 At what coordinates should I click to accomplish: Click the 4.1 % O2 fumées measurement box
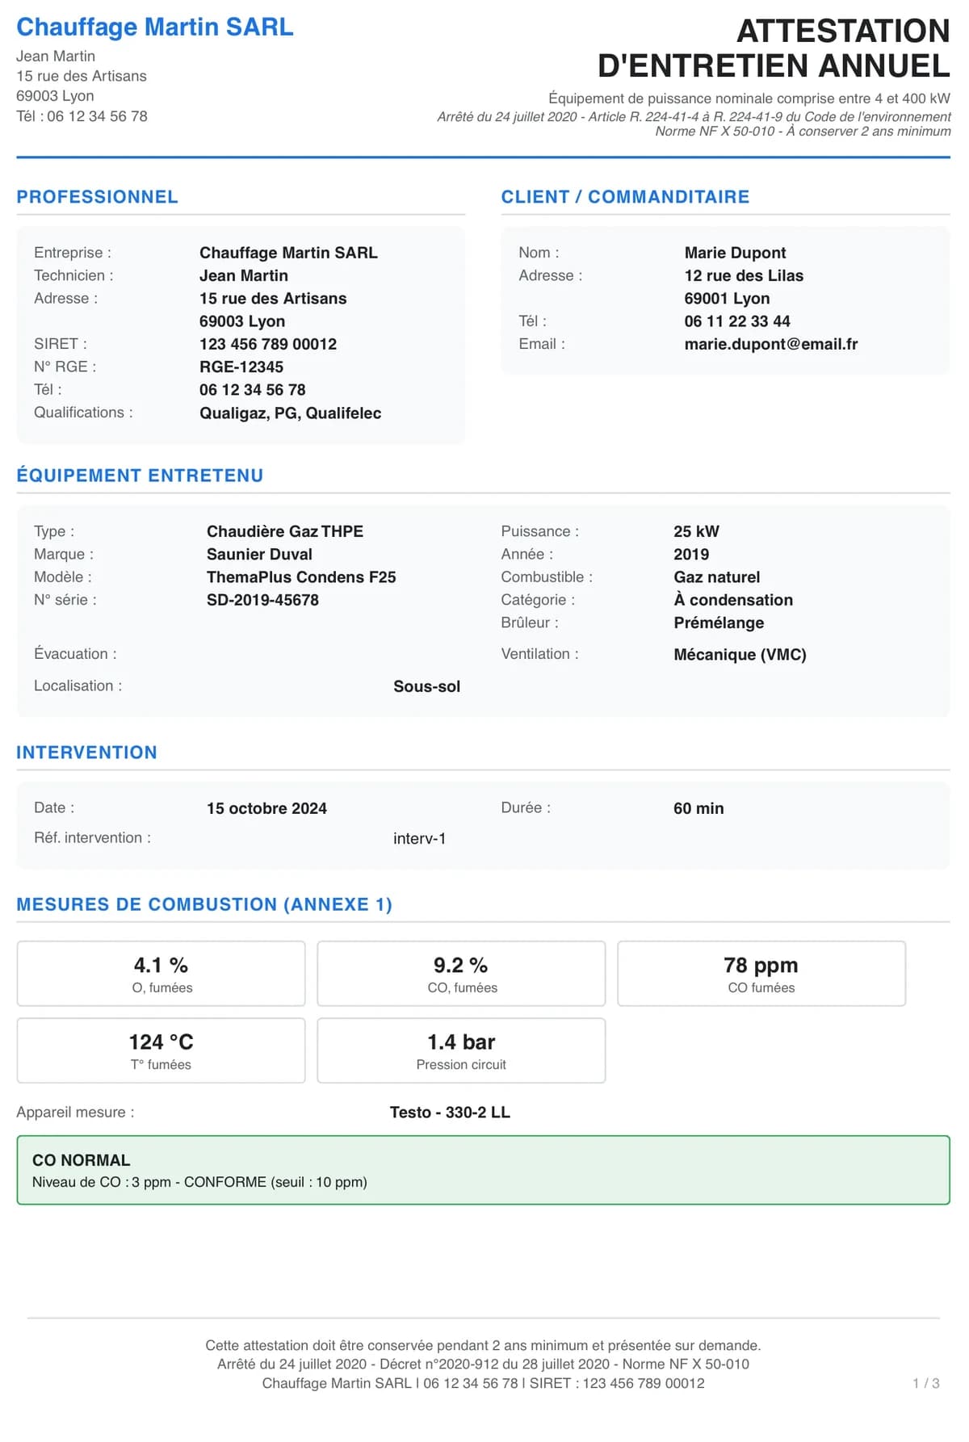pyautogui.click(x=161, y=974)
